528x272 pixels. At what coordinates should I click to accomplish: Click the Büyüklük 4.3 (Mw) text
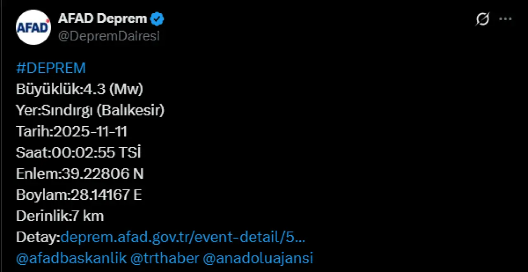click(x=80, y=89)
